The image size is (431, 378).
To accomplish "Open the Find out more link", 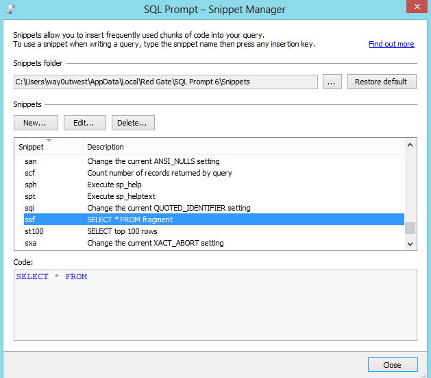I will 391,44.
